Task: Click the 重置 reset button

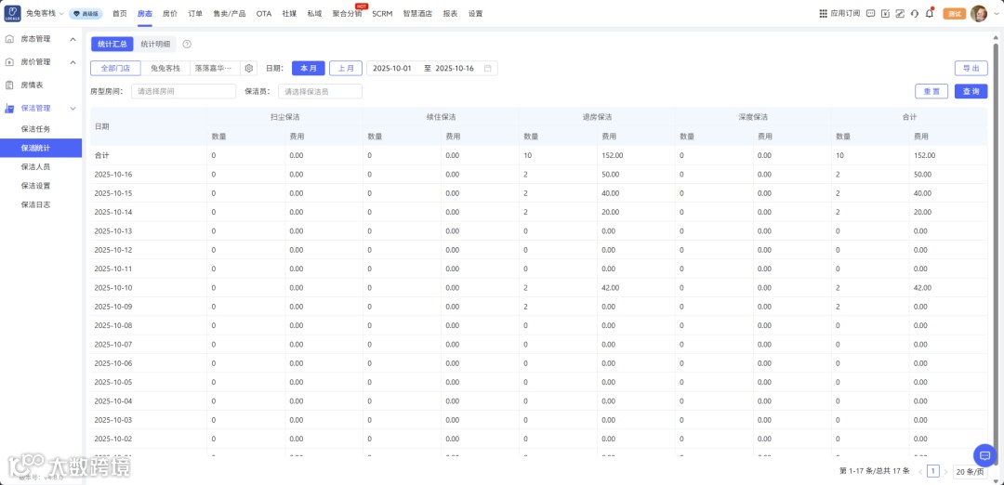Action: pos(931,91)
